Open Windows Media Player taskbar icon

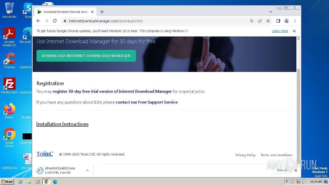[38, 182]
